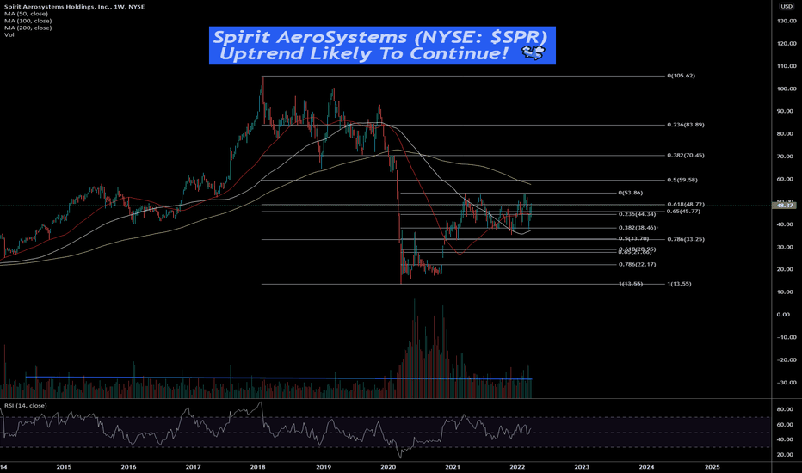Click -30.00 on the price axis
This screenshot has width=802, height=473.
coord(787,383)
